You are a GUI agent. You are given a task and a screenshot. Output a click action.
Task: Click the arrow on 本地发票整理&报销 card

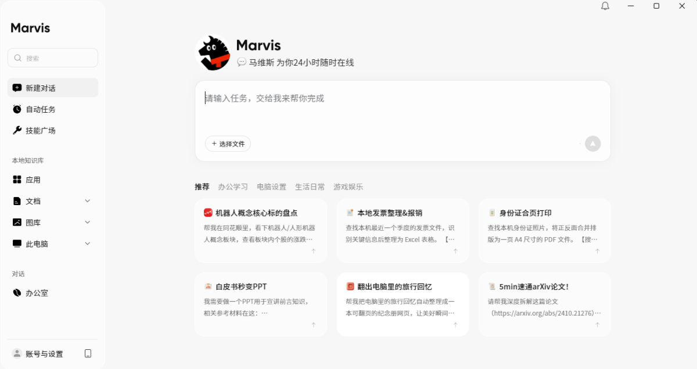pyautogui.click(x=455, y=251)
